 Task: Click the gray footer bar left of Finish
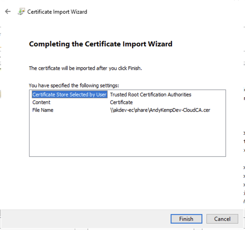(x=84, y=219)
